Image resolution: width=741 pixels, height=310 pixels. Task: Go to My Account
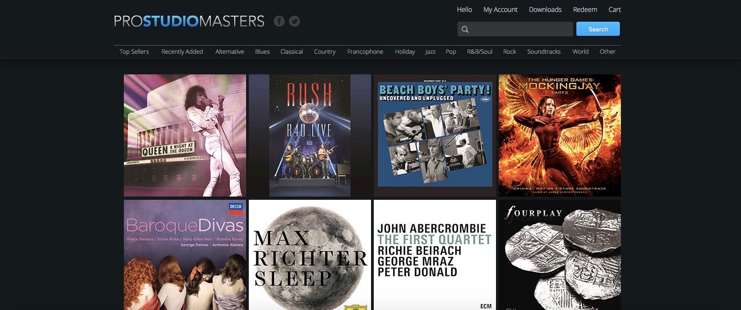(500, 9)
